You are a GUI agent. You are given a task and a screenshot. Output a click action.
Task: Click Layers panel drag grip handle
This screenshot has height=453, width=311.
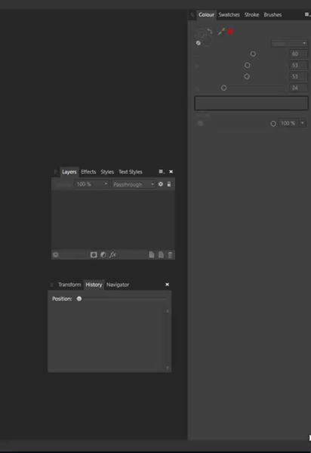pos(55,172)
